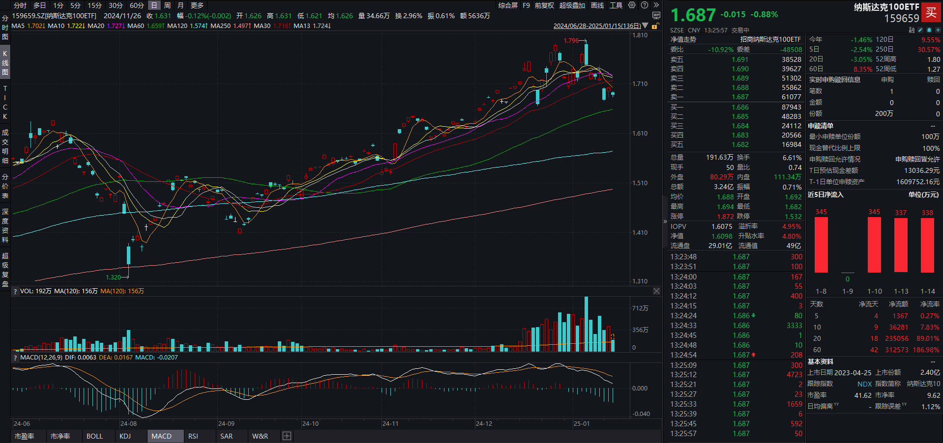Open chart settings gear icon
The width and height of the screenshot is (943, 443).
point(632,5)
